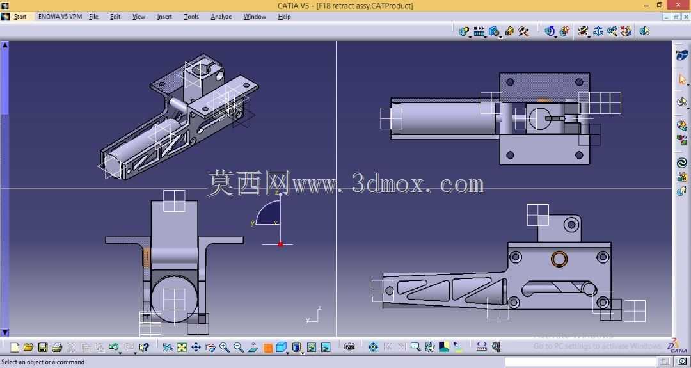The height and width of the screenshot is (368, 691).
Task: Open the Tools menu
Action: tap(191, 17)
